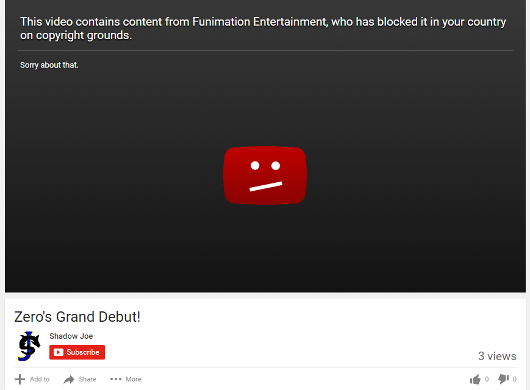This screenshot has height=390, width=530.
Task: Click the three-dots More icon
Action: [x=116, y=379]
